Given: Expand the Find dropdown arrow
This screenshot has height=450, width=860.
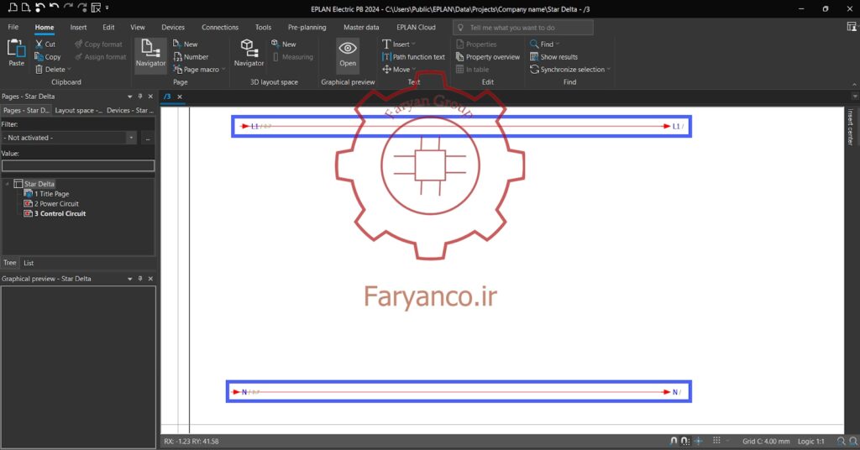Looking at the screenshot, I should coord(558,44).
